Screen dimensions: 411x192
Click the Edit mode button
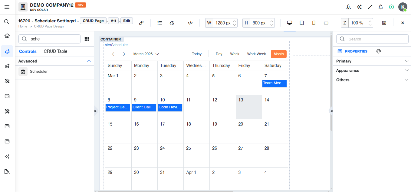tap(127, 21)
